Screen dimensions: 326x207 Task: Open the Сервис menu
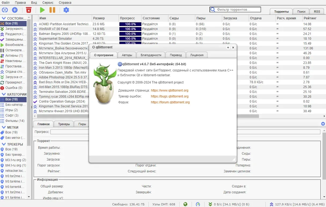point(48,2)
